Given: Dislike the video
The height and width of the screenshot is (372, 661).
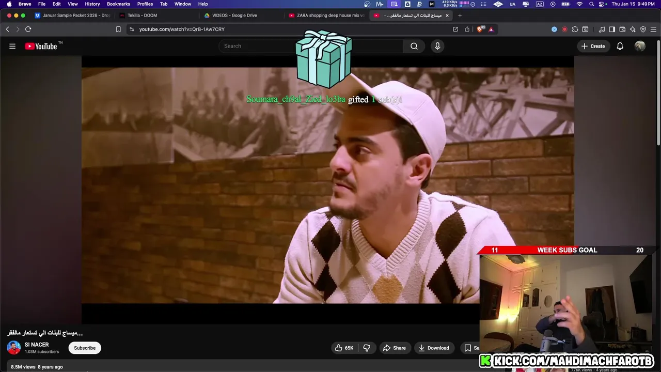Looking at the screenshot, I should click(367, 348).
